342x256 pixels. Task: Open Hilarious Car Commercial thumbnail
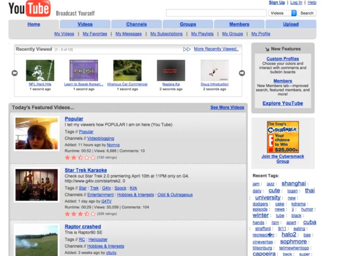[128, 70]
